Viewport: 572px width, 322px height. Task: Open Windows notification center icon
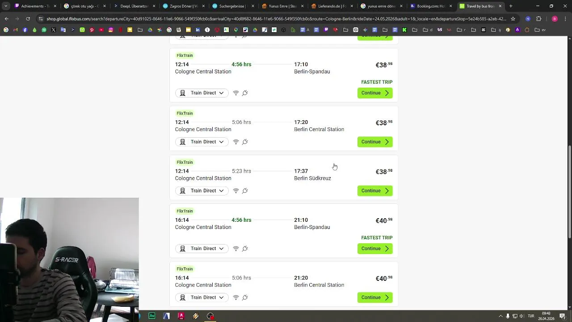(563, 316)
